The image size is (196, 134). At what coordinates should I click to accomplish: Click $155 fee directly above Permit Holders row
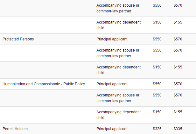point(178,112)
